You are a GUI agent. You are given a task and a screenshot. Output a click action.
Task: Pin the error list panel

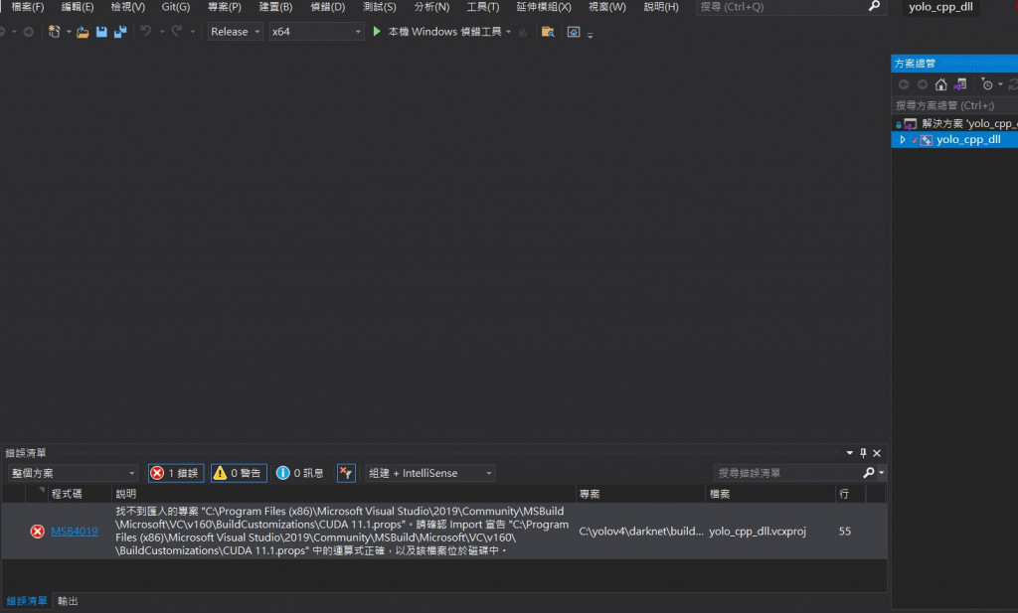[863, 453]
